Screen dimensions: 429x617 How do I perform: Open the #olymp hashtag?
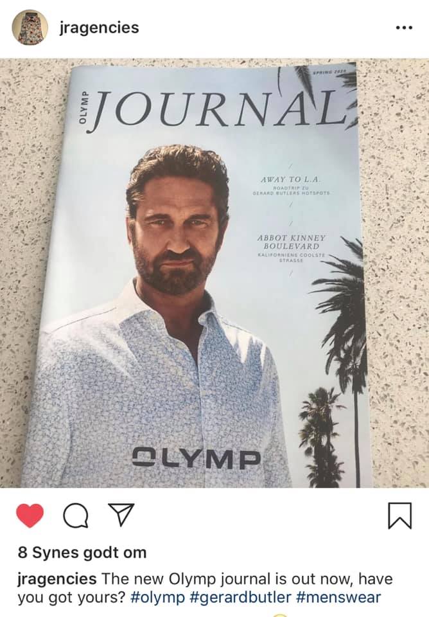[157, 597]
